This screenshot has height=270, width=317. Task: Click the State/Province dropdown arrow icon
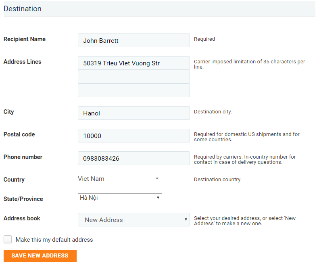pyautogui.click(x=158, y=198)
